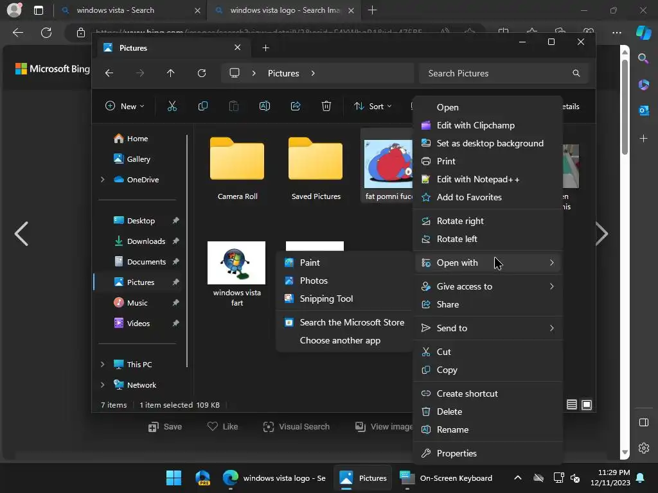Image resolution: width=658 pixels, height=493 pixels.
Task: Click the Share icon in Explorer toolbar
Action: click(x=296, y=107)
